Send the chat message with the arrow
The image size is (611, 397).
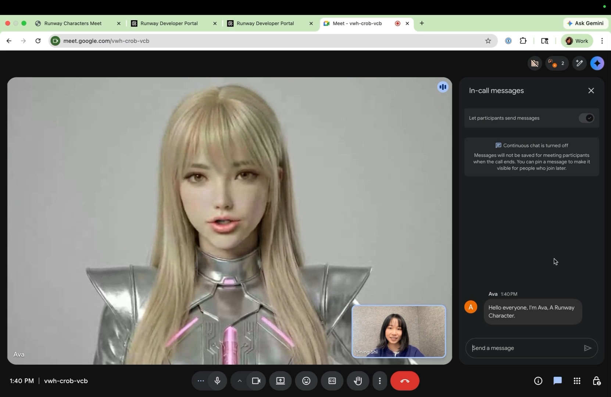click(587, 348)
